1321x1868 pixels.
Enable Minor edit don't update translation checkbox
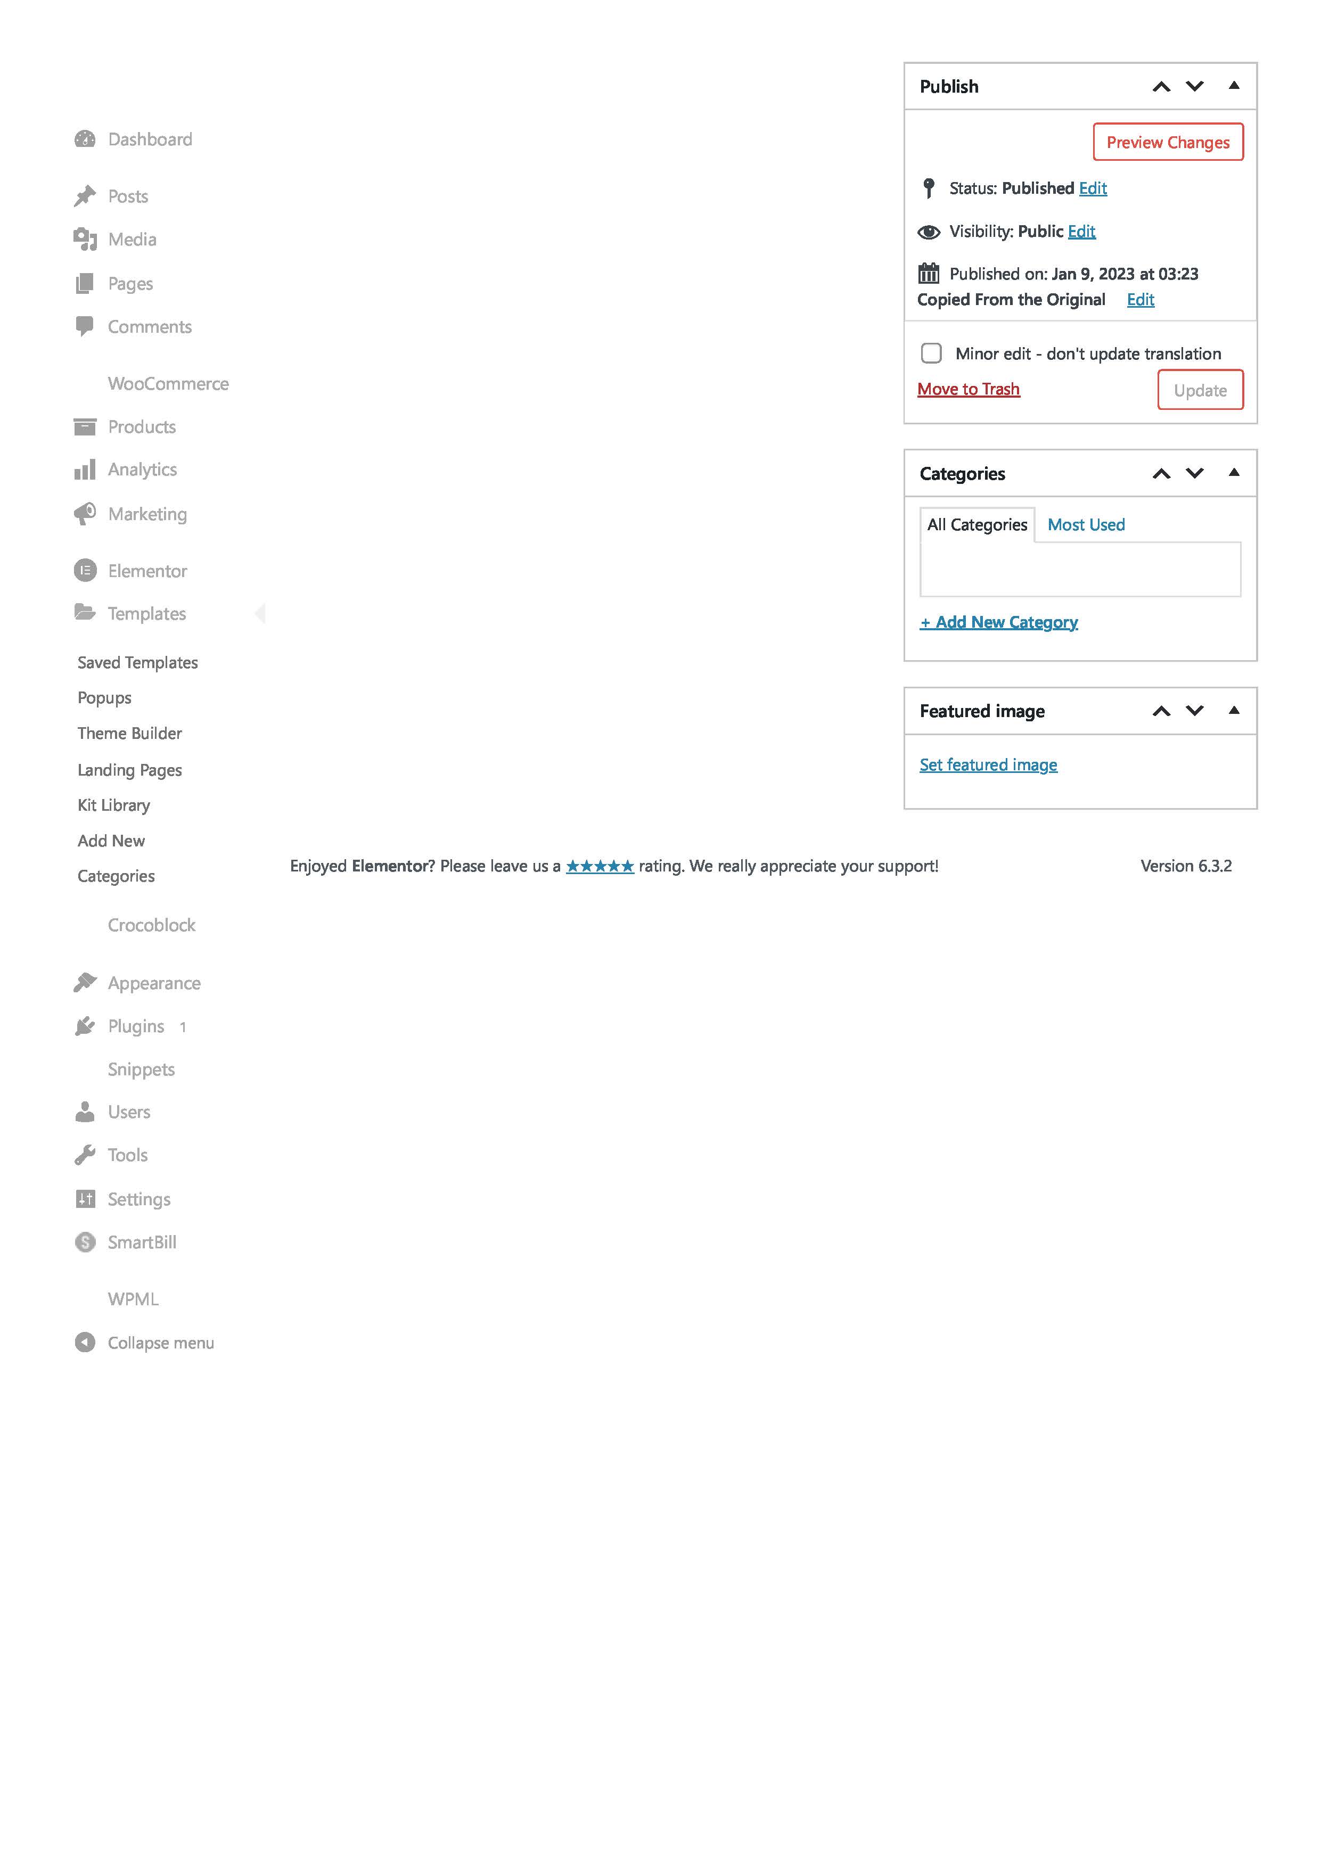[x=931, y=353]
